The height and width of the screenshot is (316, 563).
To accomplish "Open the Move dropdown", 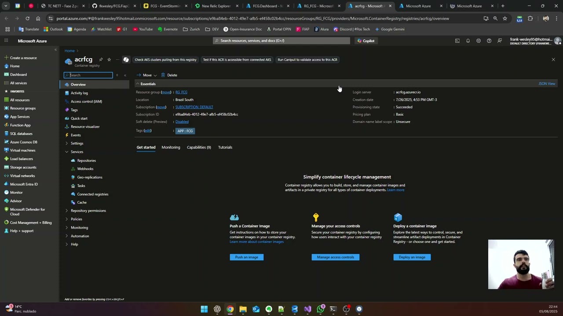I will (x=146, y=75).
